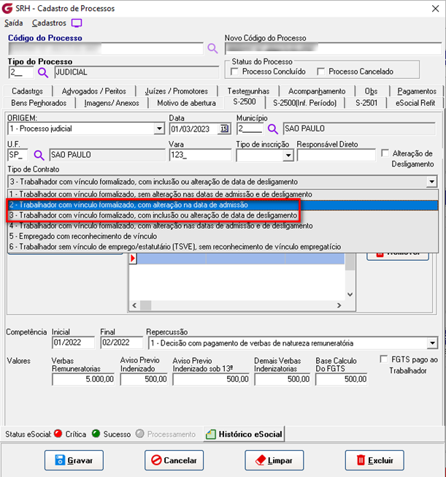Open the Imagens/ Anexos tab

(112, 103)
